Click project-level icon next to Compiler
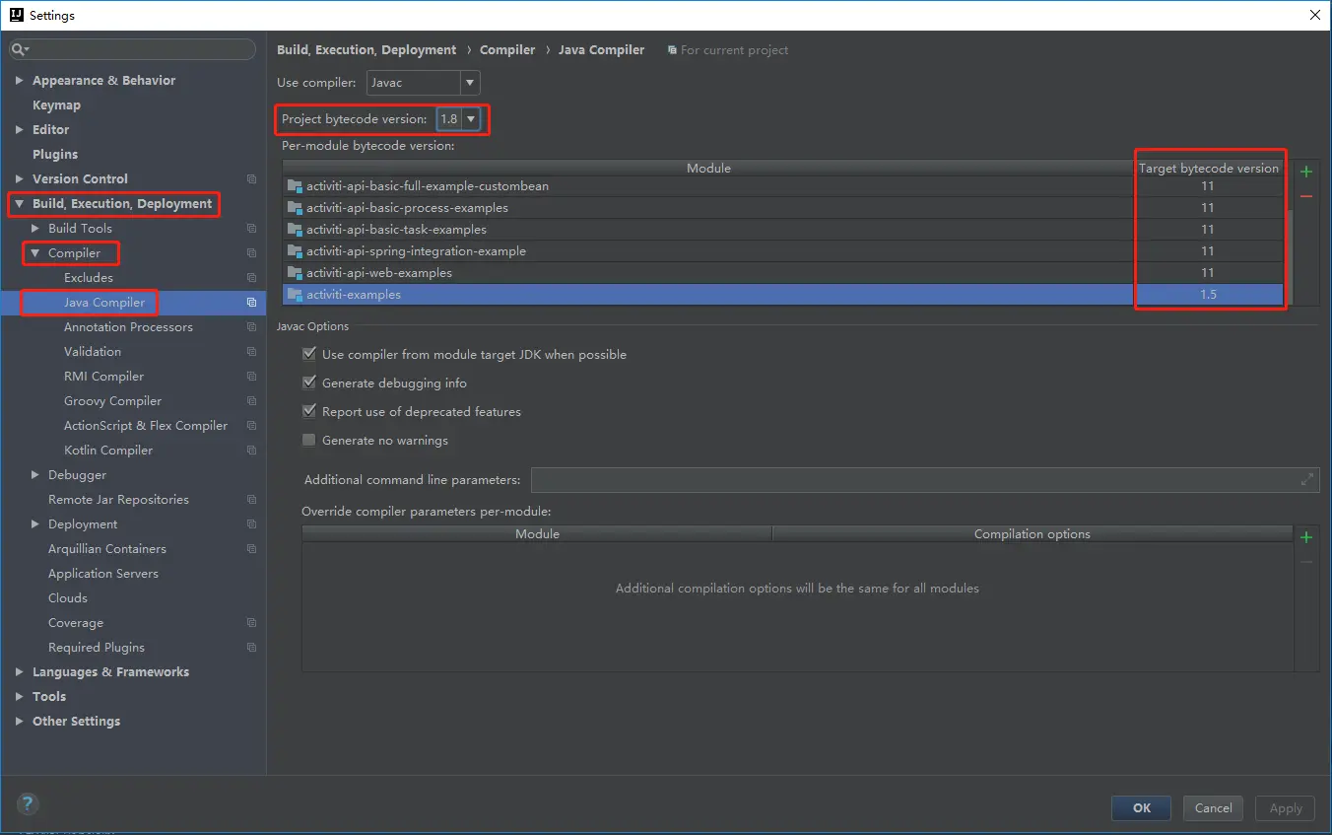This screenshot has width=1332, height=835. tap(251, 253)
